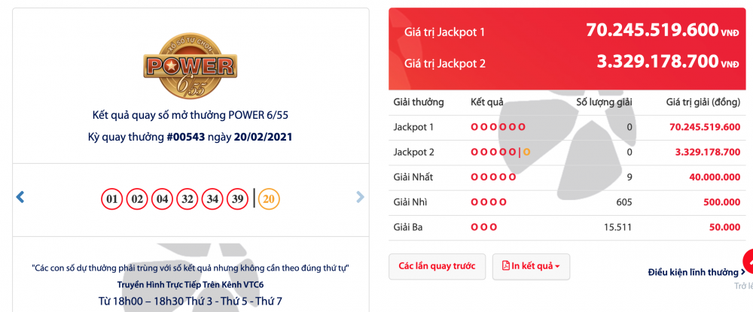This screenshot has width=753, height=312.
Task: Click winning number ball 02
Action: (x=137, y=199)
